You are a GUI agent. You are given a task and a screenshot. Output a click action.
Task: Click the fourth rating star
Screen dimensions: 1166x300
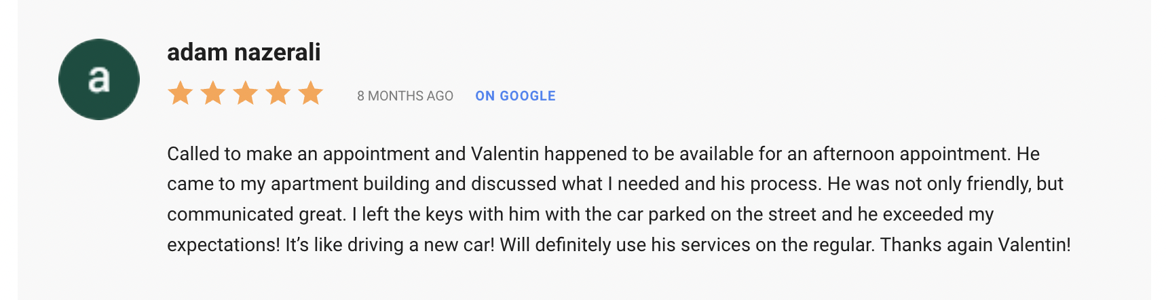click(278, 93)
